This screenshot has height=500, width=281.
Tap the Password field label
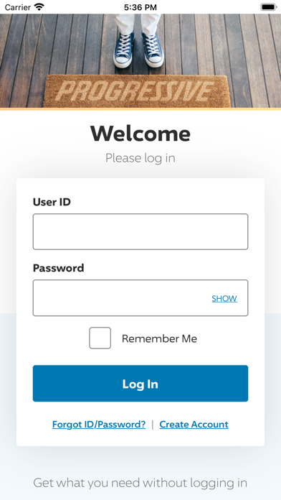pyautogui.click(x=59, y=268)
